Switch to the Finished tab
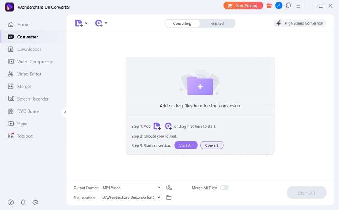This screenshot has height=210, width=339. pyautogui.click(x=217, y=24)
